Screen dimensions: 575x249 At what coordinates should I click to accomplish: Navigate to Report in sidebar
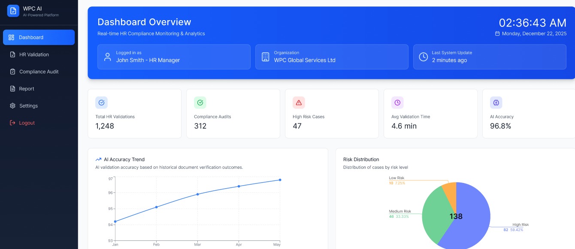tap(39, 89)
